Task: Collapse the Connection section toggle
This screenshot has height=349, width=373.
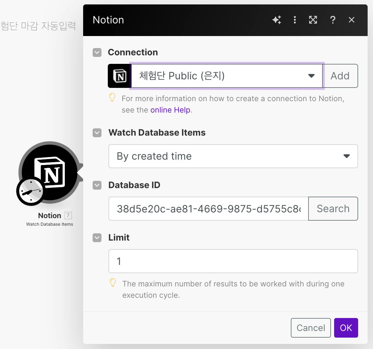Action: 97,52
